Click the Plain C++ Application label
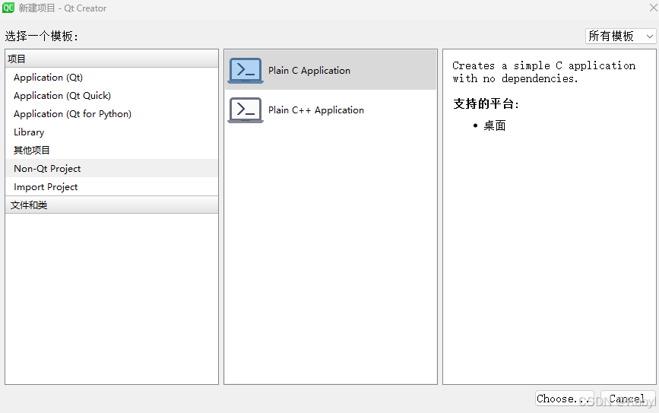The height and width of the screenshot is (413, 659). pyautogui.click(x=316, y=110)
